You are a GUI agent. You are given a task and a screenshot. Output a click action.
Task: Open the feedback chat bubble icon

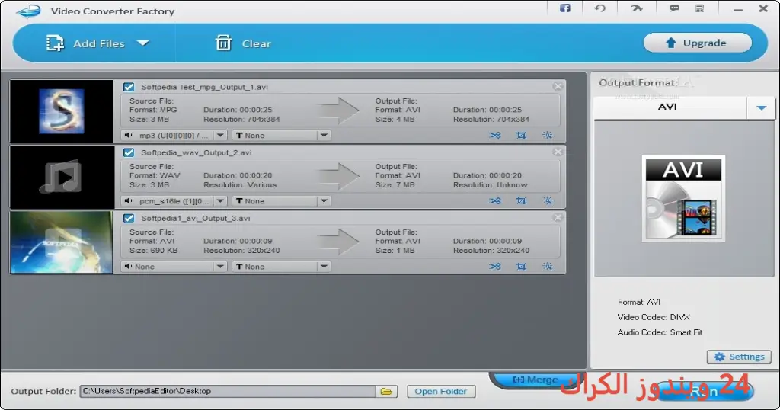coord(674,8)
